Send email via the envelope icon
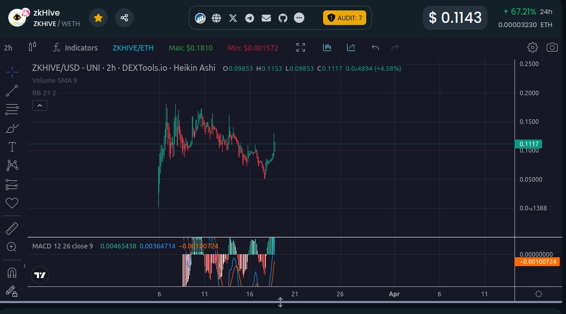 pyautogui.click(x=266, y=18)
